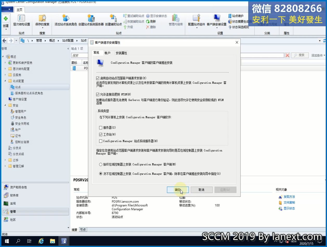Select 摘要 tab in details pane
Screen dimensions: 327x247
pos(74,230)
